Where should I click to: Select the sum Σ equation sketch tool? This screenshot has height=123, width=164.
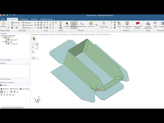click(56, 23)
